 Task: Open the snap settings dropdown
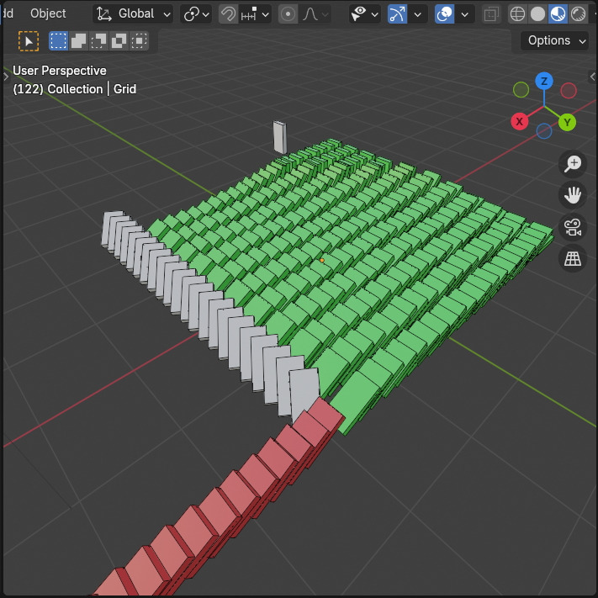point(255,14)
